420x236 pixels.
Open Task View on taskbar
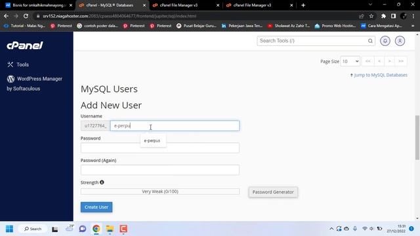[x=55, y=229]
